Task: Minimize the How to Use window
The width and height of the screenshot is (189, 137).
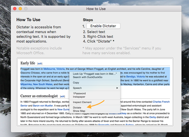Action: pos(20,9)
